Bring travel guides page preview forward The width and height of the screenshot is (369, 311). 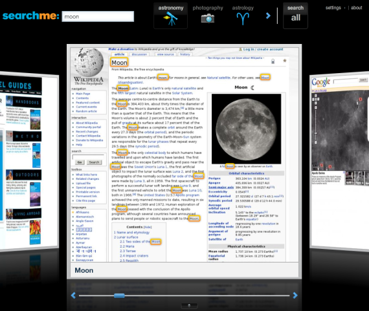point(28,162)
